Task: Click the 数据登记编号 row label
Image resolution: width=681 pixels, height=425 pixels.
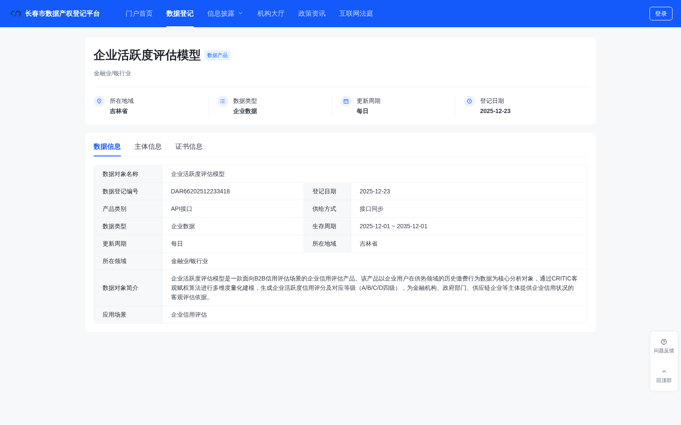Action: [x=120, y=191]
